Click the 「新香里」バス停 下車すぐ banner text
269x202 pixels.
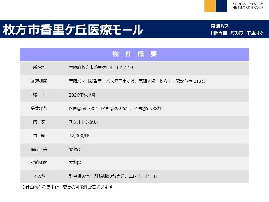point(237,33)
